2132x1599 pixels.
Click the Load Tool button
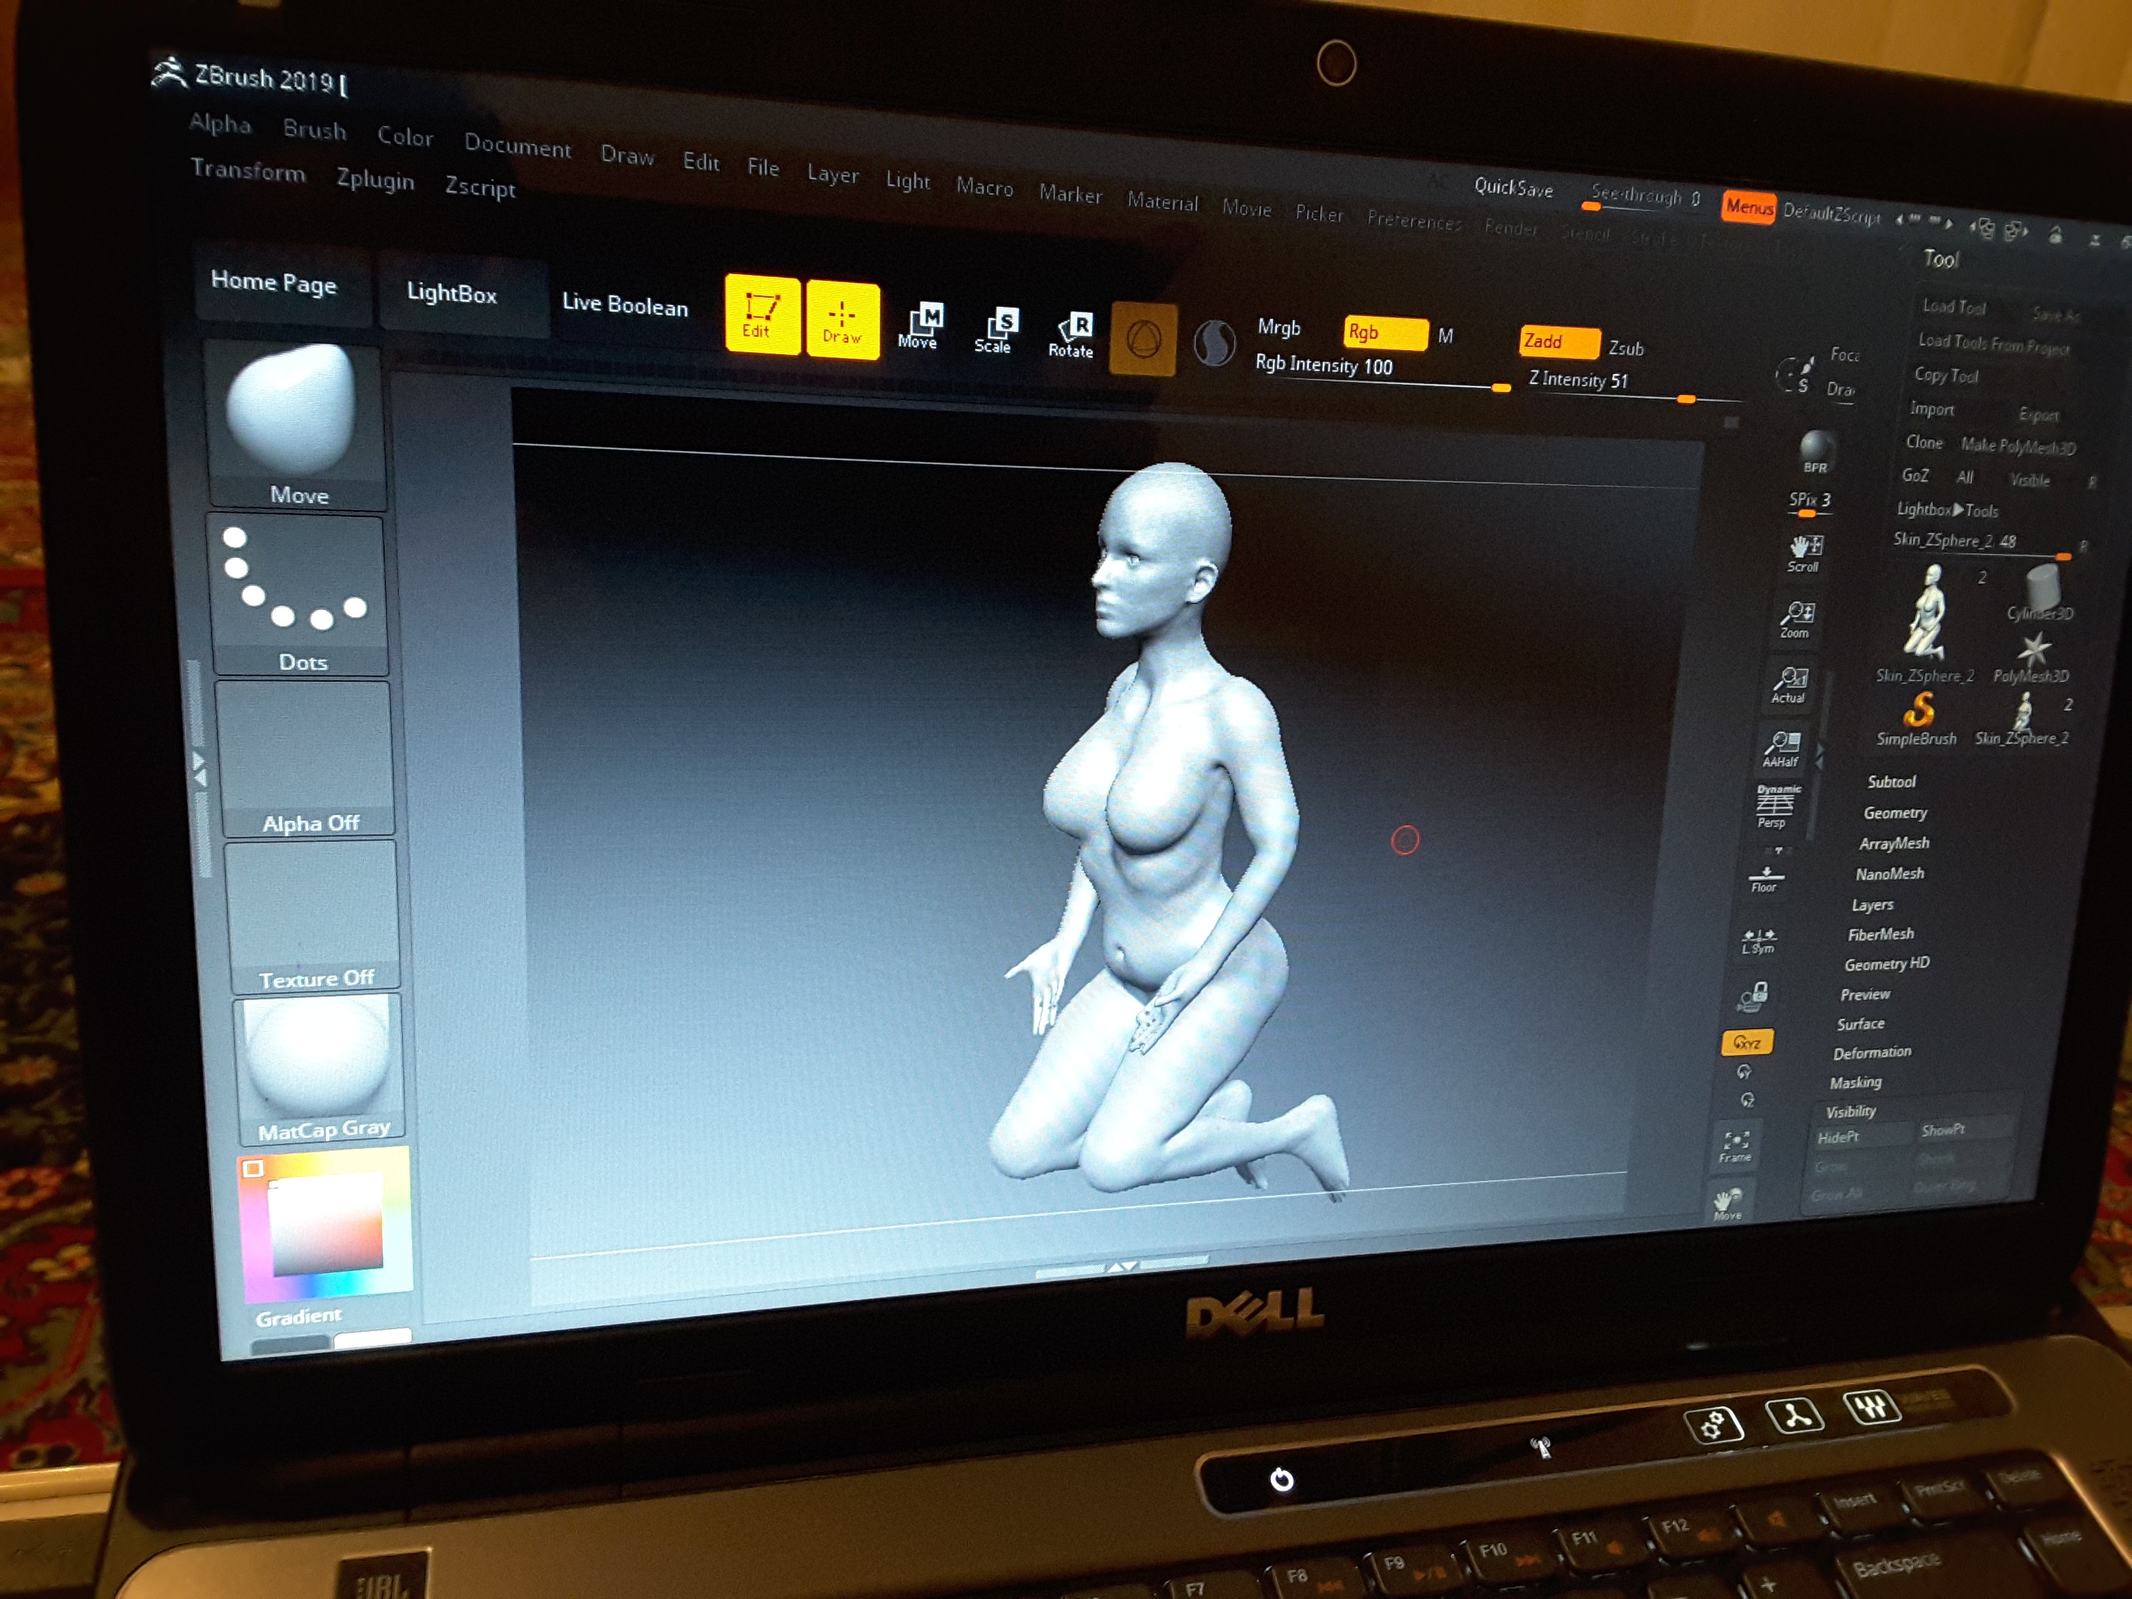[1954, 306]
